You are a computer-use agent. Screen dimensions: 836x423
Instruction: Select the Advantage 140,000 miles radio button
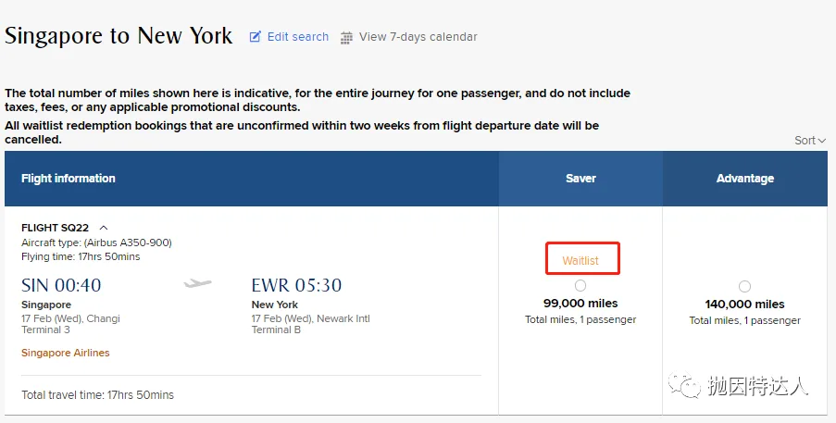744,287
